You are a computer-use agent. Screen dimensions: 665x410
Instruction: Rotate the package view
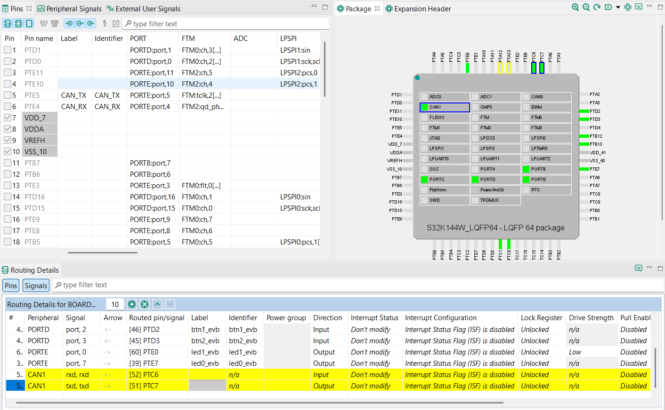click(597, 7)
